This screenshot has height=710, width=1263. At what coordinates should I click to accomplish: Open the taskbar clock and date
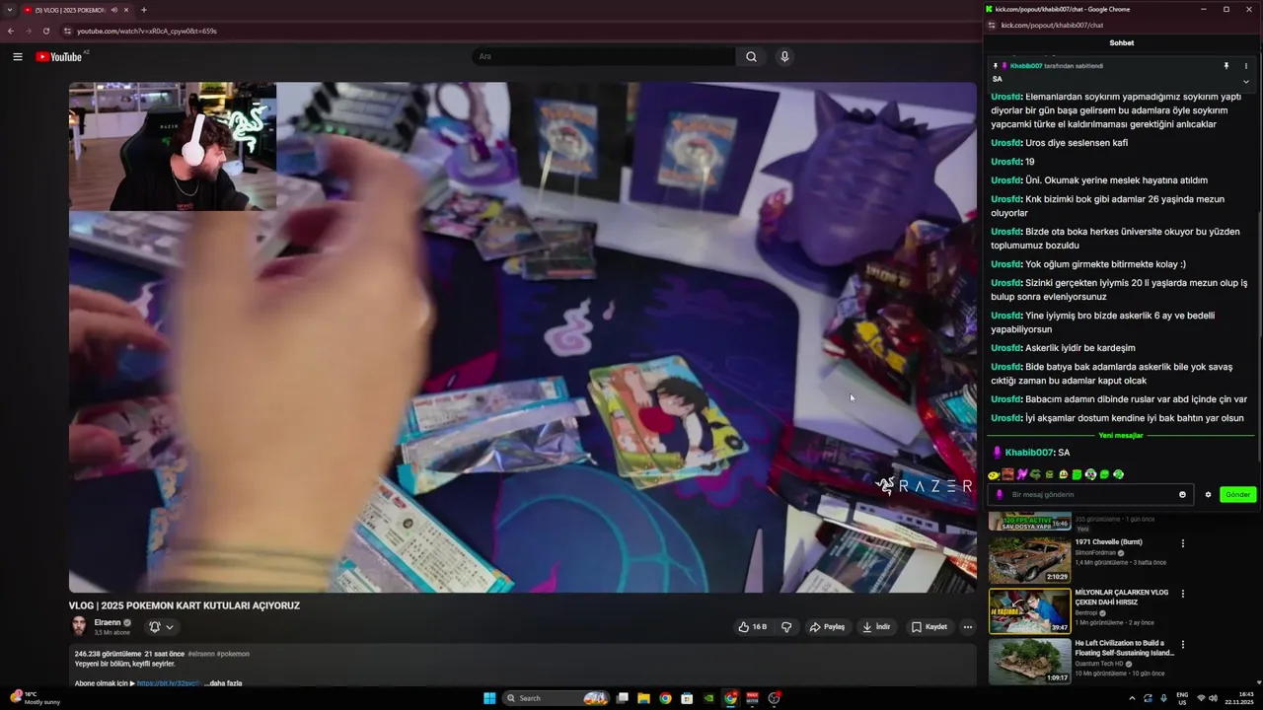tap(1239, 698)
